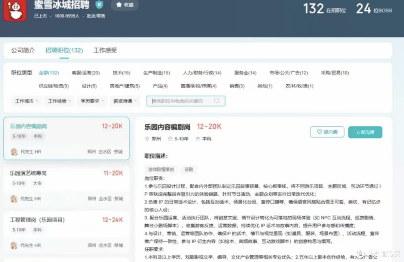This screenshot has height=262, width=404.
Task: Filter jobs by 人力/财务/行政(14)
Action: click(x=202, y=73)
